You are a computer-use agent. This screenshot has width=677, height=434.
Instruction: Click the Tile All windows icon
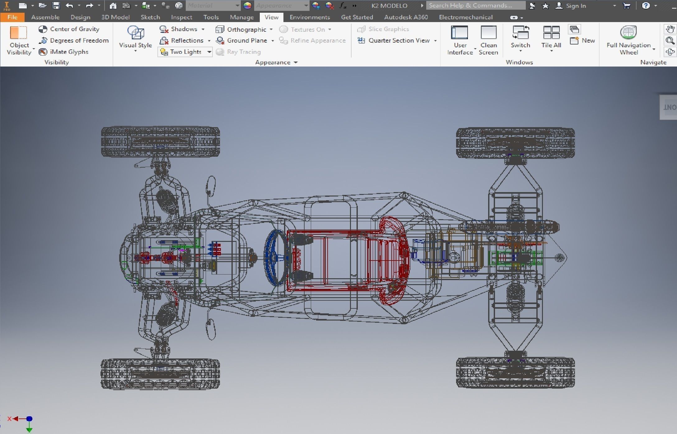551,33
